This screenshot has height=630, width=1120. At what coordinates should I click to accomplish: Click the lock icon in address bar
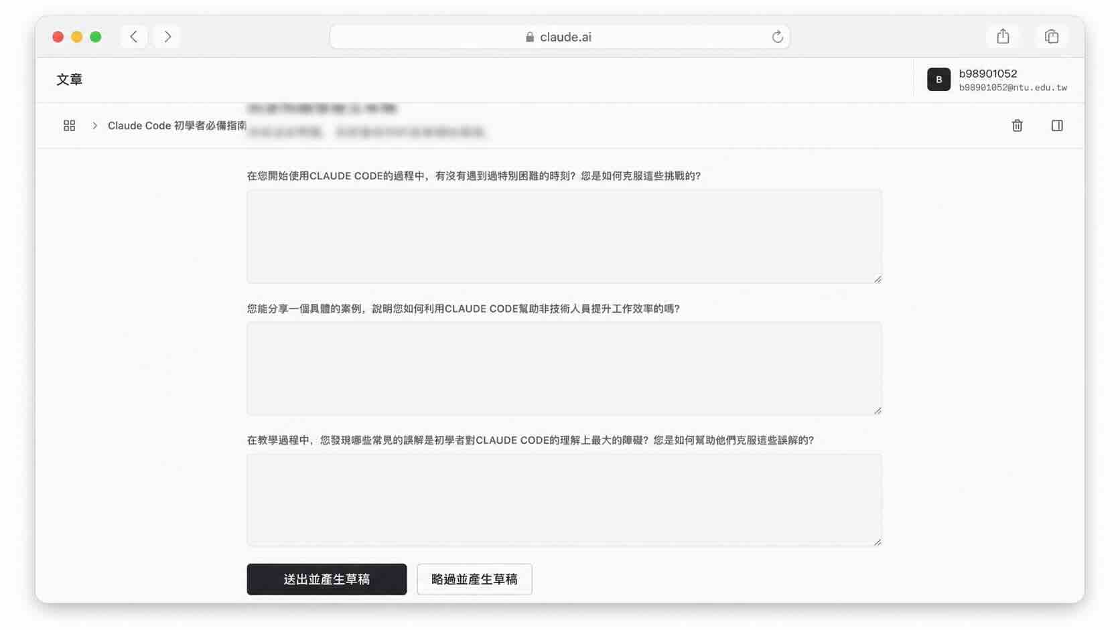tap(530, 37)
